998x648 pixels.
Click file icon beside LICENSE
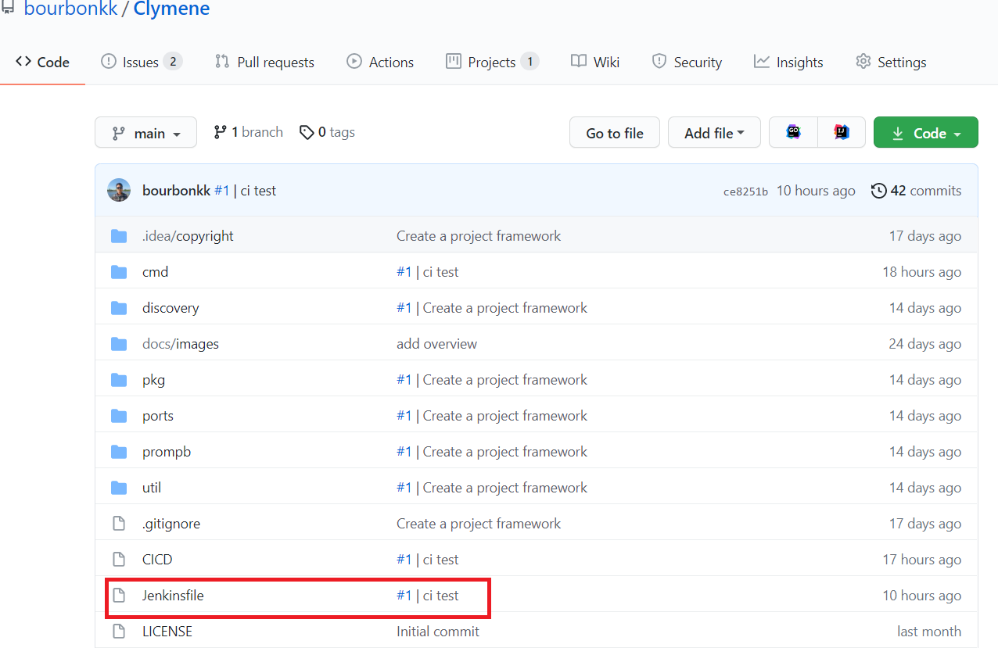[119, 632]
